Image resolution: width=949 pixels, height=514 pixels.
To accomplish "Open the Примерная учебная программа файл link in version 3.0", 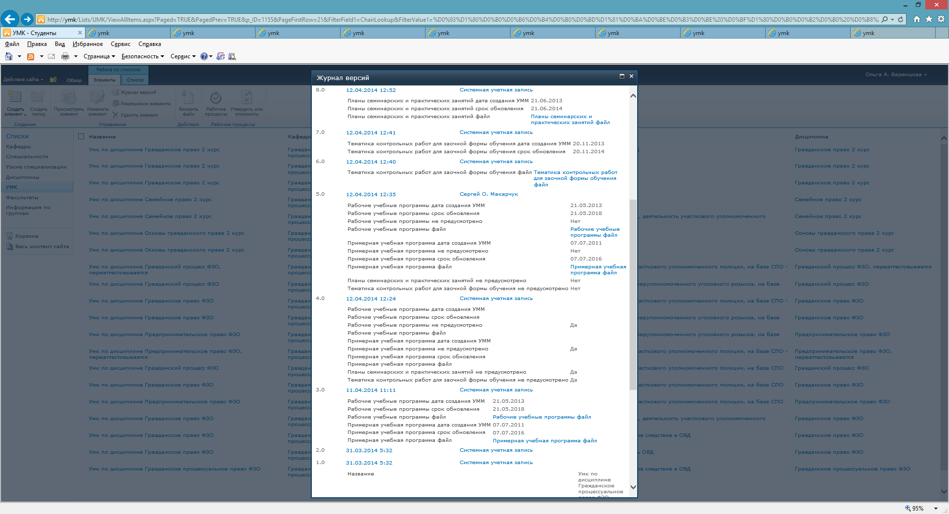I will (545, 440).
